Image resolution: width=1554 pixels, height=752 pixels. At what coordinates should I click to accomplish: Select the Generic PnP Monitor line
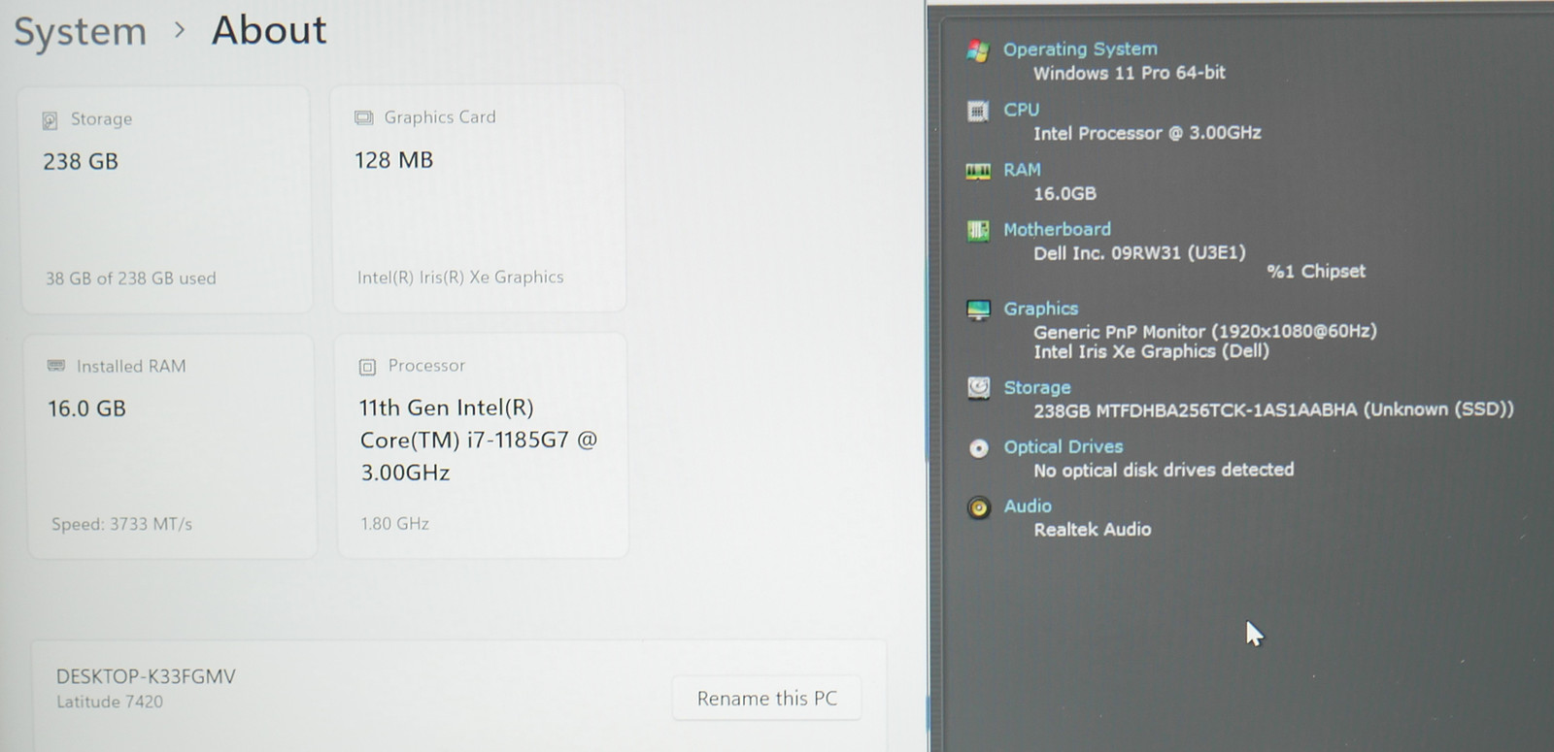1205,331
